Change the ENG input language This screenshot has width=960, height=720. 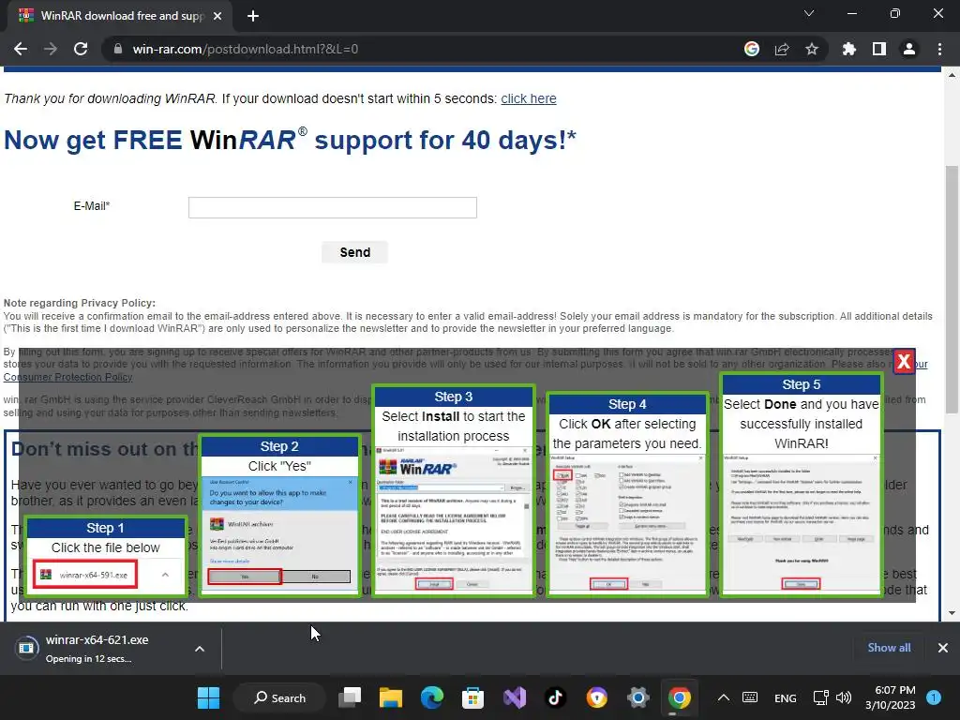(786, 697)
